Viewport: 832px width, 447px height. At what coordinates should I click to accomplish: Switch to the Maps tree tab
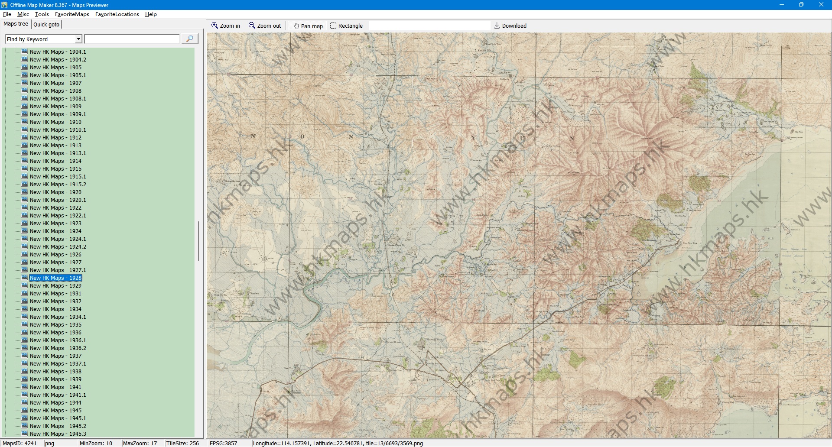[16, 24]
